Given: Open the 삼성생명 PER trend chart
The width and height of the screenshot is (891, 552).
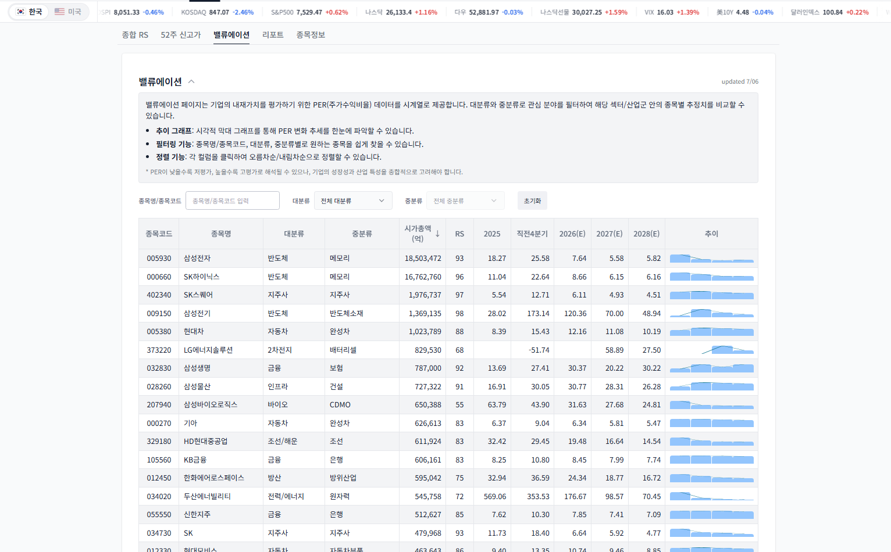Looking at the screenshot, I should point(711,368).
